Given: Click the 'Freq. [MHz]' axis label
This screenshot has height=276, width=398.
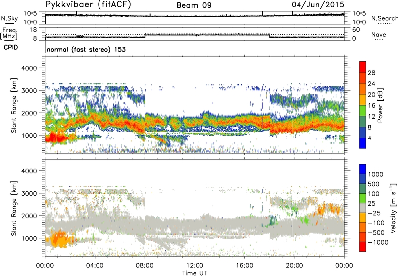Looking at the screenshot, I should tap(9, 34).
